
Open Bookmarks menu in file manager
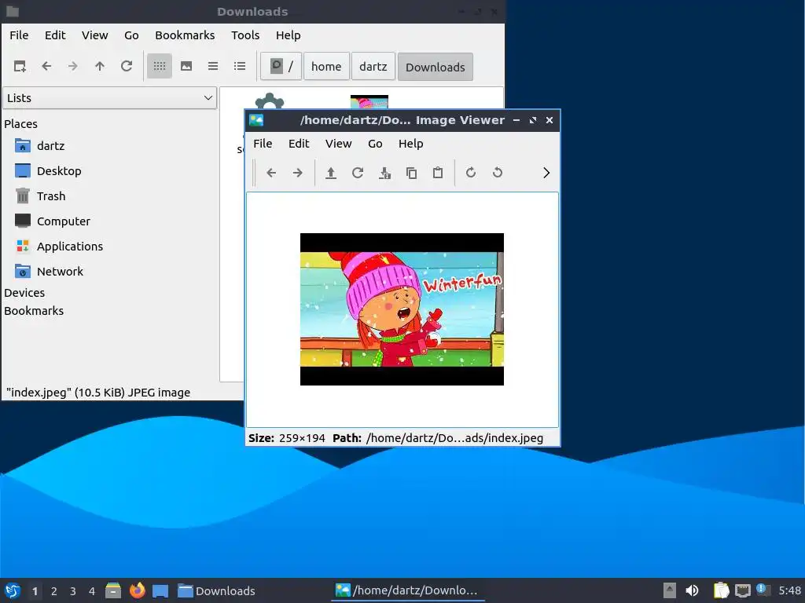coord(185,35)
